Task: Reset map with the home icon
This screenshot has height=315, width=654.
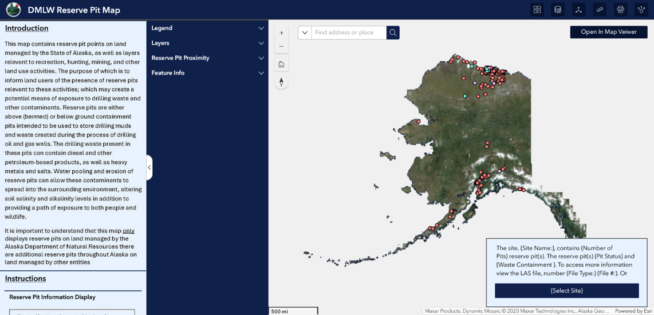Action: pyautogui.click(x=281, y=64)
